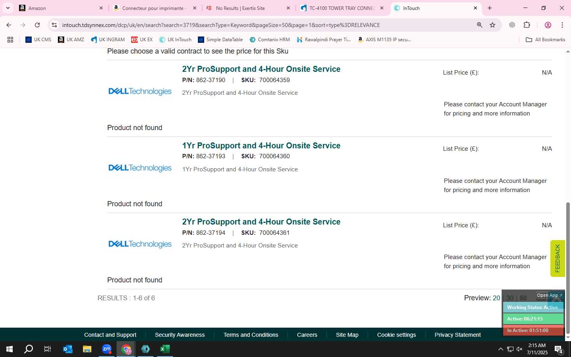Open a new browser tab
The height and width of the screenshot is (357, 571).
point(490,8)
